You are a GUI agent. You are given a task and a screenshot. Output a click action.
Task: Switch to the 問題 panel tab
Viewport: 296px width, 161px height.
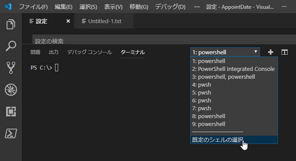point(35,52)
